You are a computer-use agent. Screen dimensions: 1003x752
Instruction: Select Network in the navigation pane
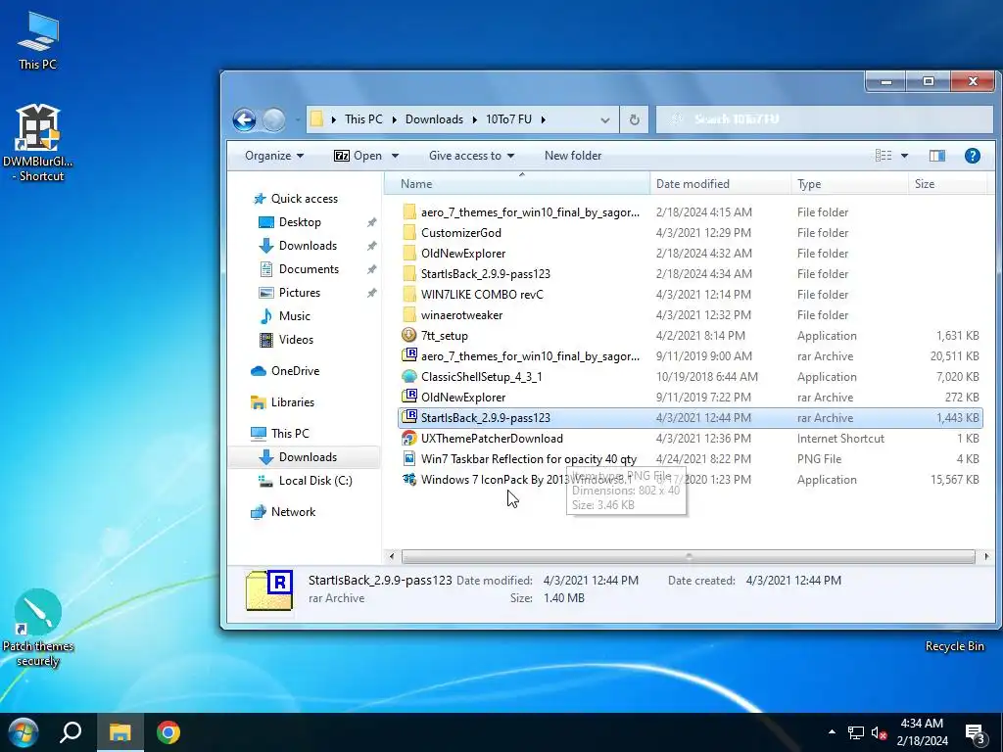283,512
